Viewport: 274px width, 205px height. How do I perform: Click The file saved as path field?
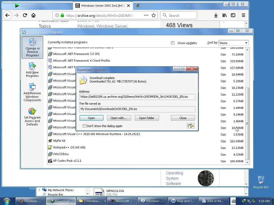click(137, 109)
